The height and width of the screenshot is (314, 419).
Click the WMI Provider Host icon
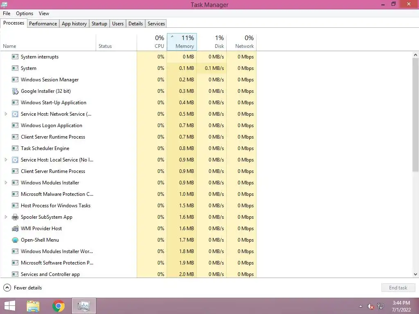click(x=15, y=229)
